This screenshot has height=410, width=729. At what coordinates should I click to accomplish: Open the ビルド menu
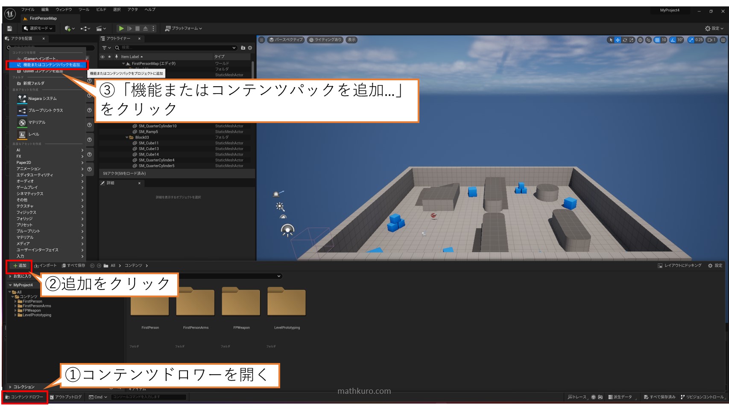tap(101, 9)
